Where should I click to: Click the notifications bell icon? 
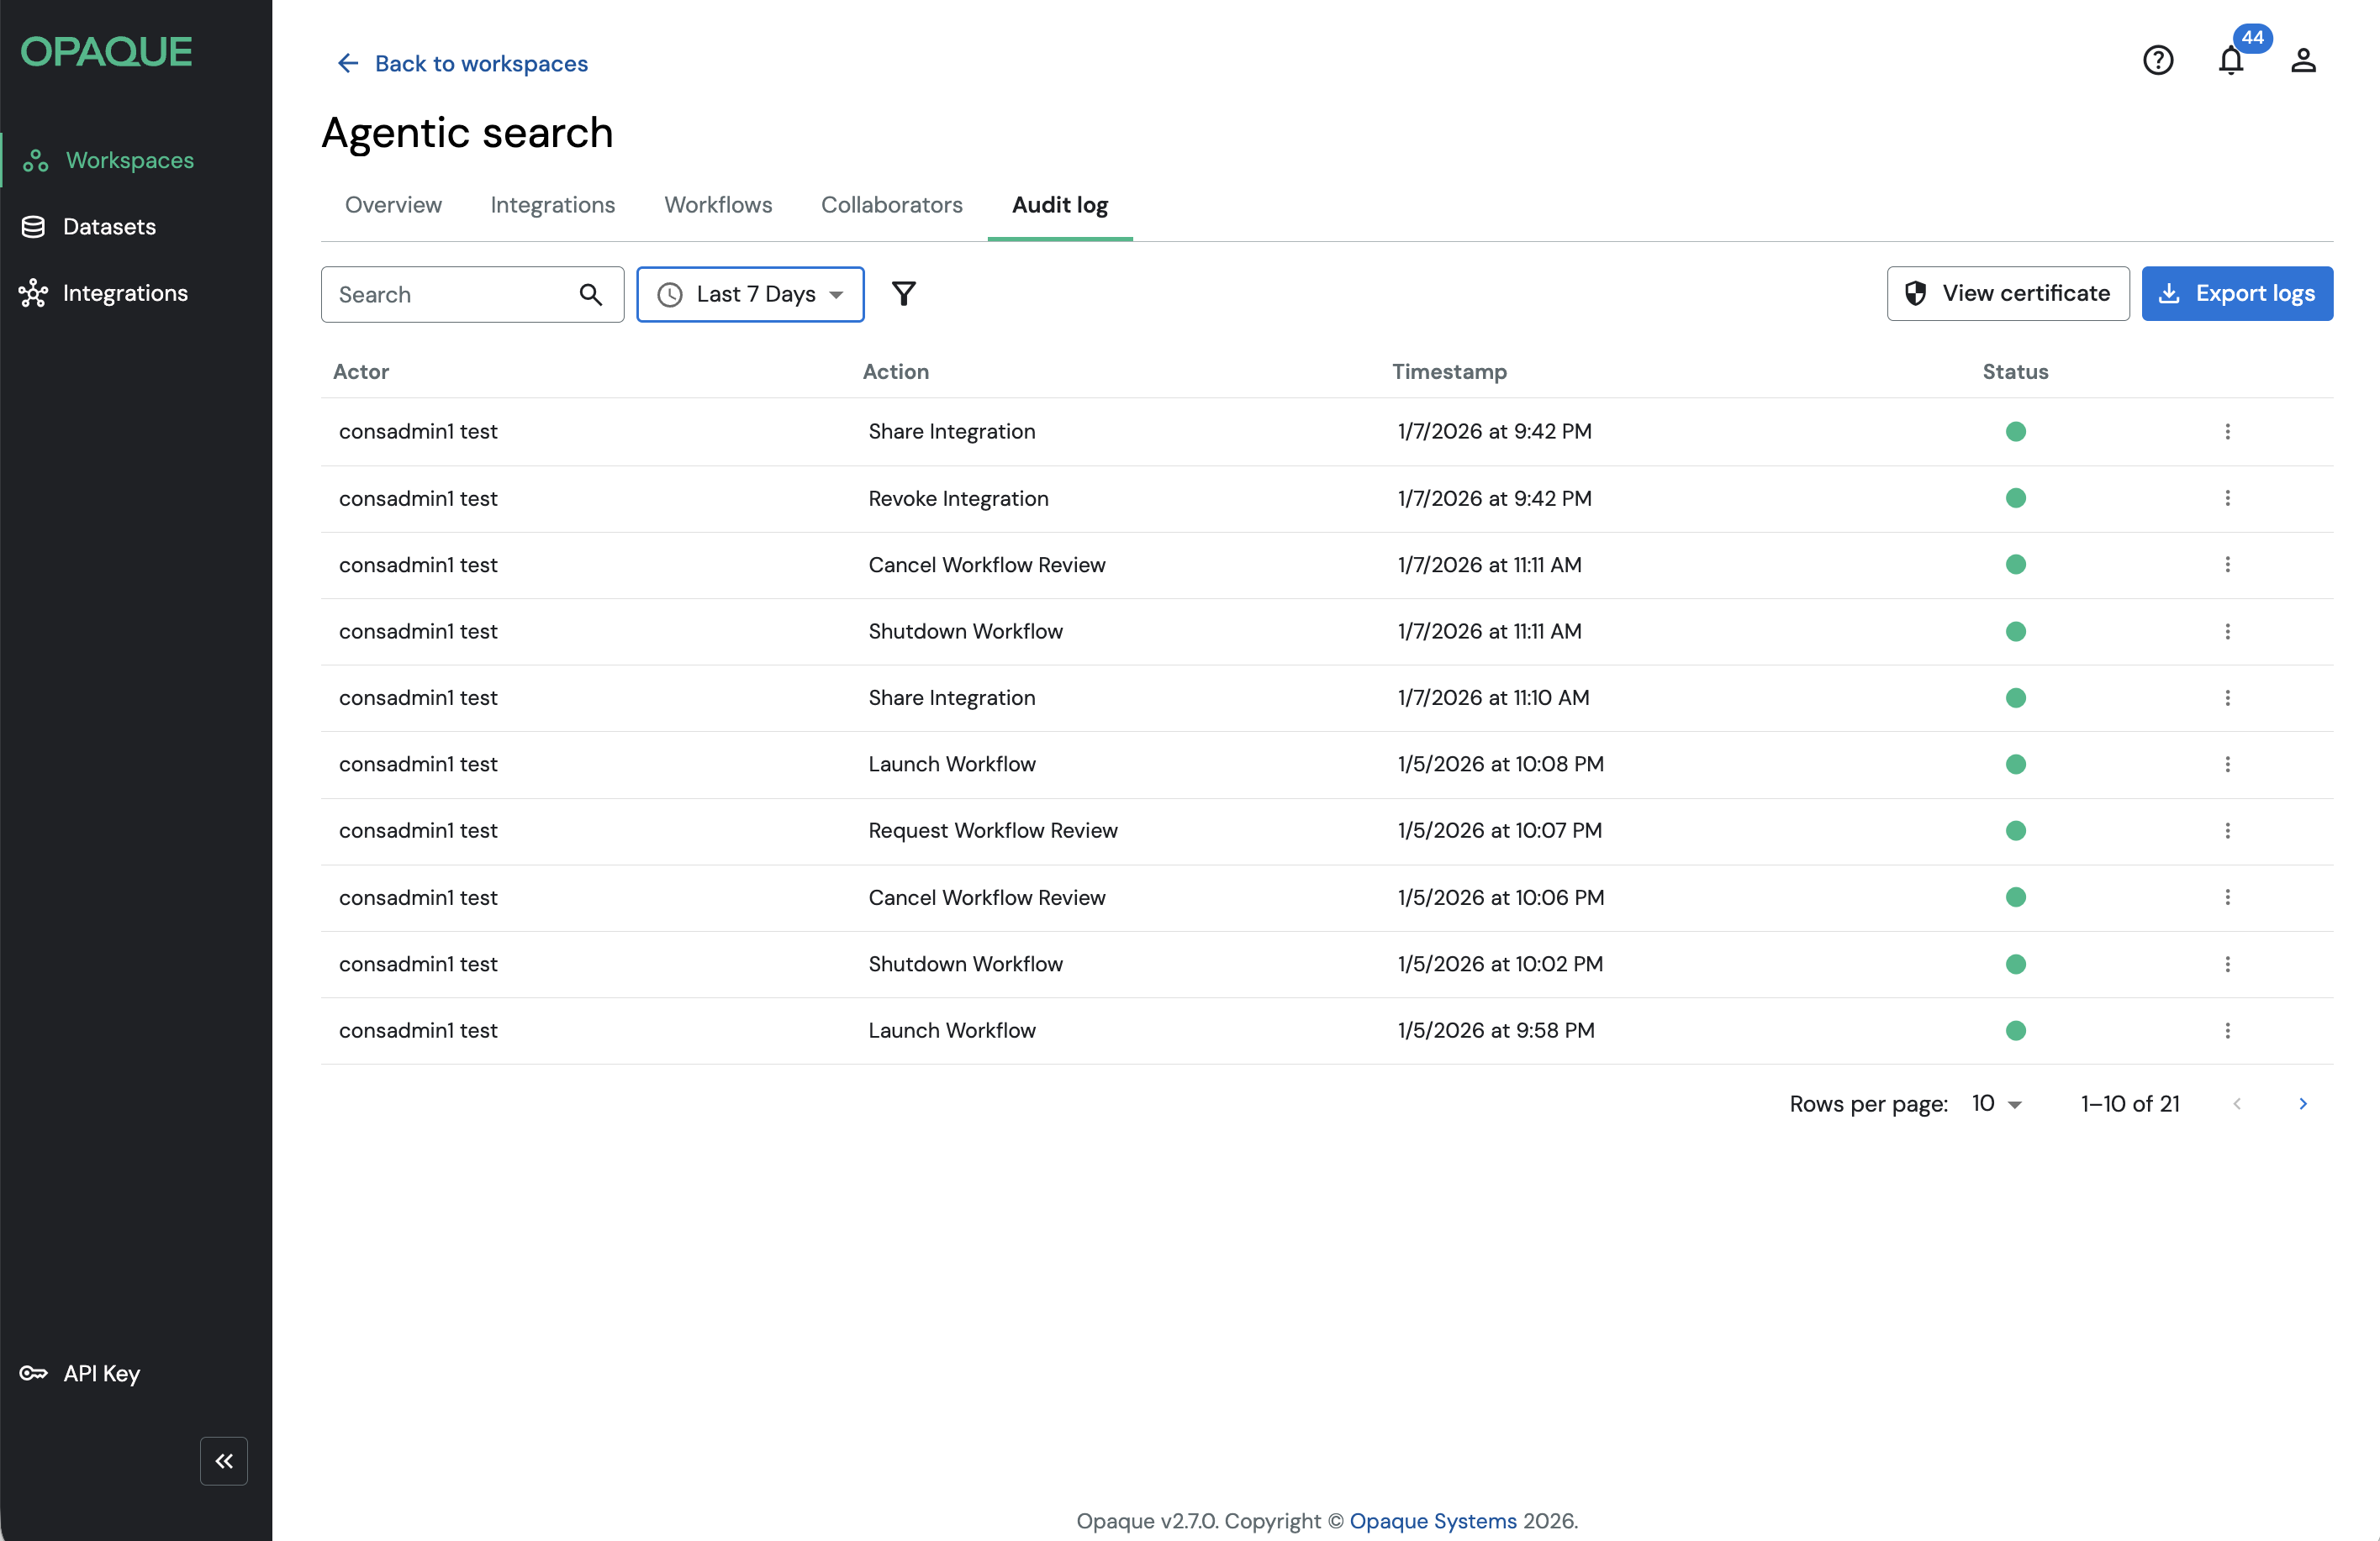coord(2230,61)
